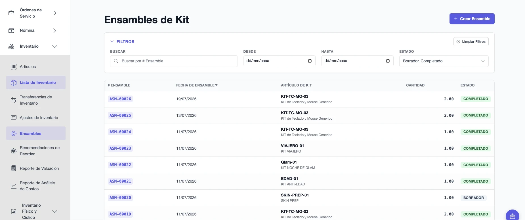525x220 pixels.
Task: Click the # Ensamble column header
Action: [x=119, y=85]
